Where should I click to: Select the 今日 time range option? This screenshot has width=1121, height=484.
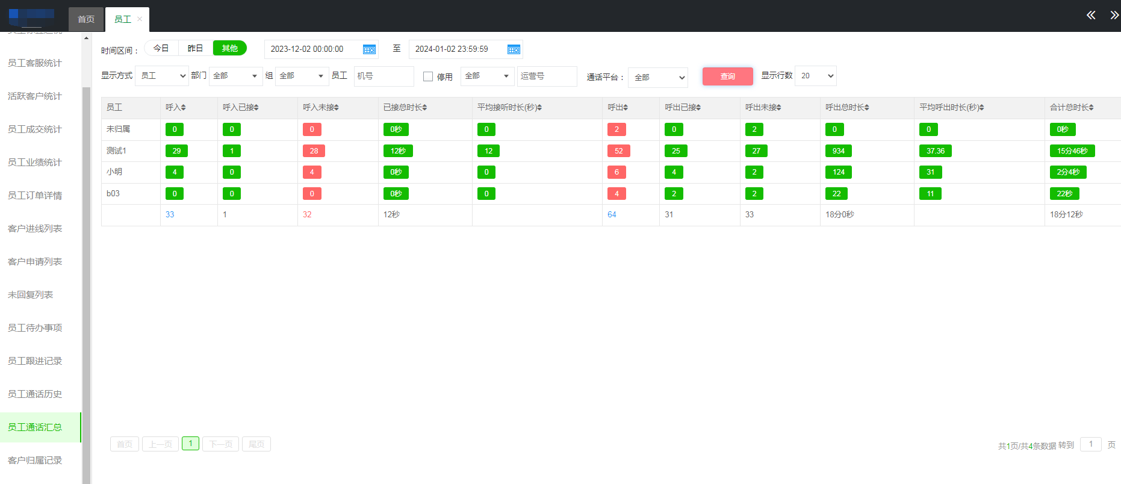click(x=161, y=48)
